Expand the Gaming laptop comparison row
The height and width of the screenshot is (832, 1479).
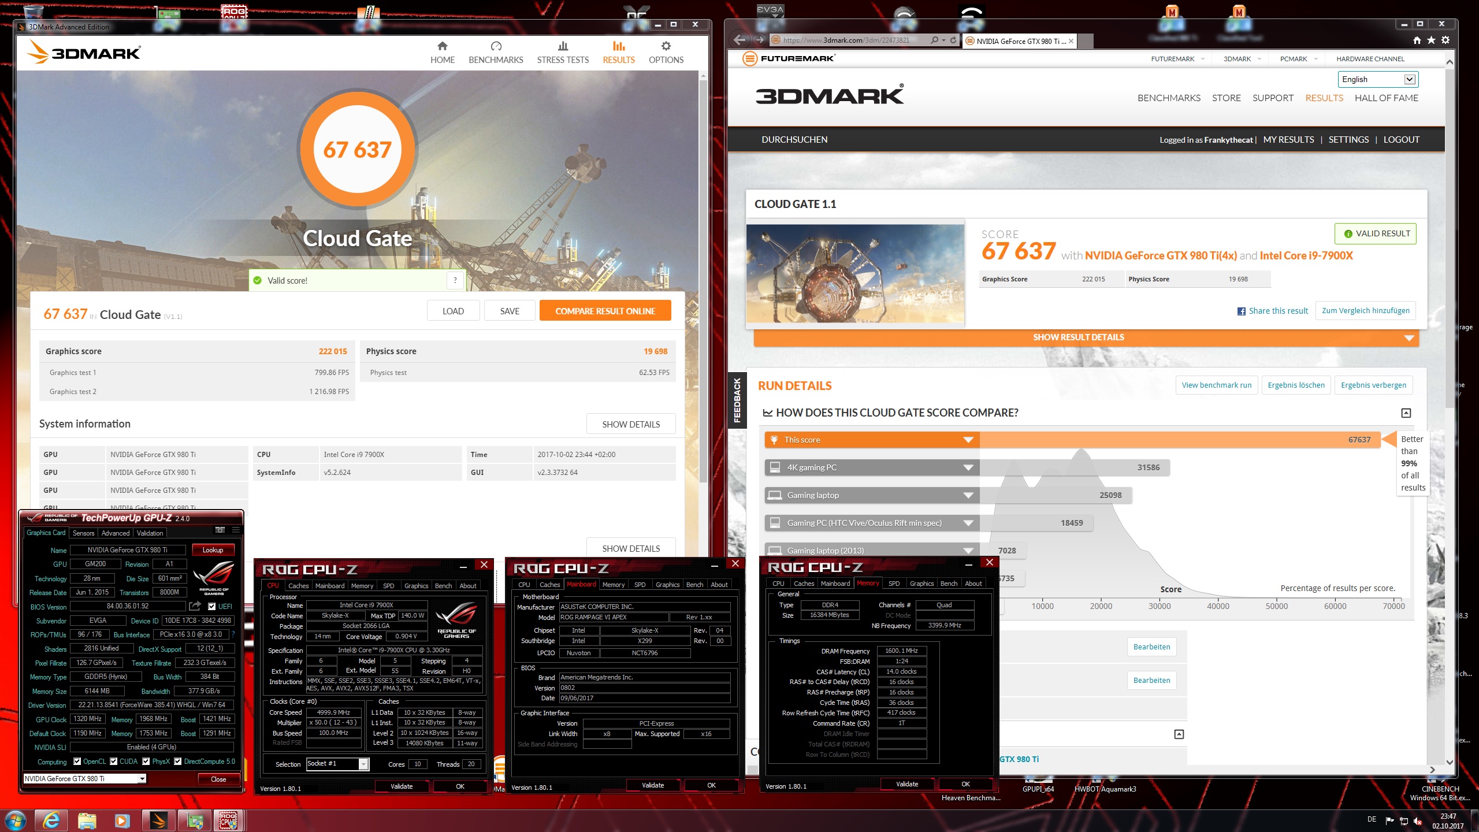pos(968,496)
